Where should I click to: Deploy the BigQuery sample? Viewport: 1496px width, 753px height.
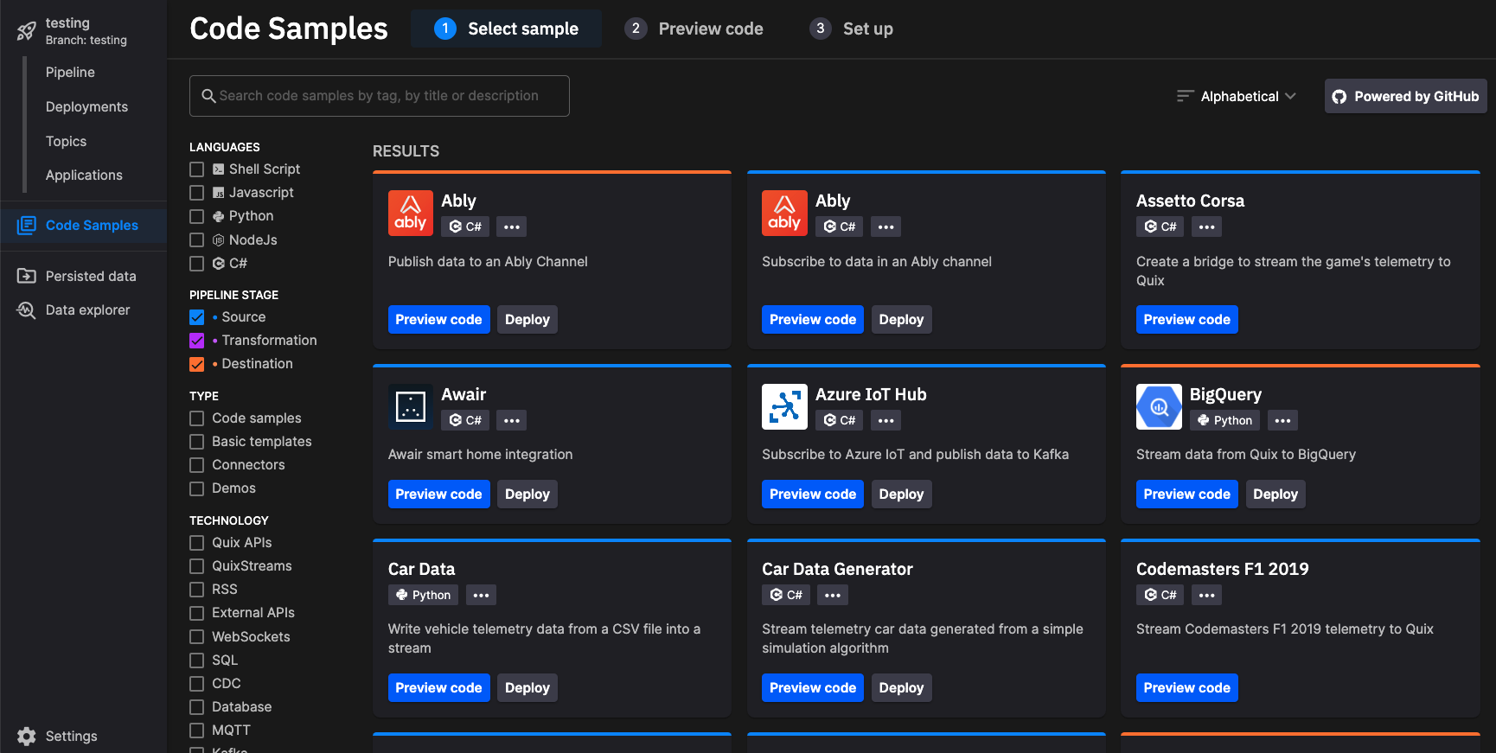[x=1275, y=495]
